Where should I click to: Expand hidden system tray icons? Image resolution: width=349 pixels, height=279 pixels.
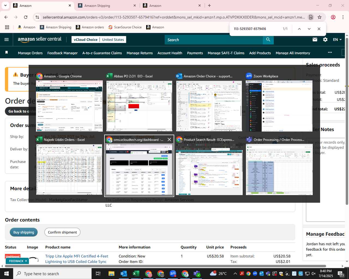[235, 274]
